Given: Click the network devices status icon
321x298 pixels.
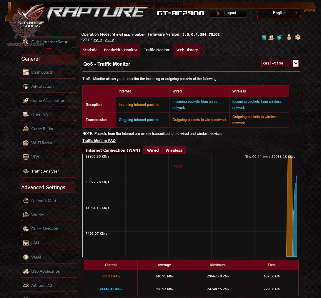Looking at the screenshot, I should 280,37.
